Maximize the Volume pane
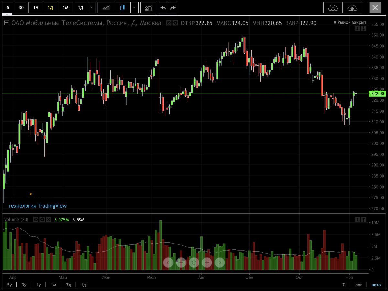This screenshot has height=291, width=388. coord(364,220)
